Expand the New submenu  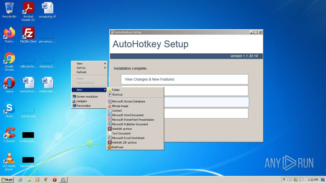coord(89,90)
